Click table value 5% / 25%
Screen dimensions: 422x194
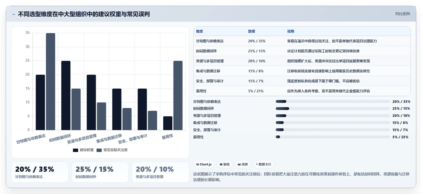coord(256,91)
